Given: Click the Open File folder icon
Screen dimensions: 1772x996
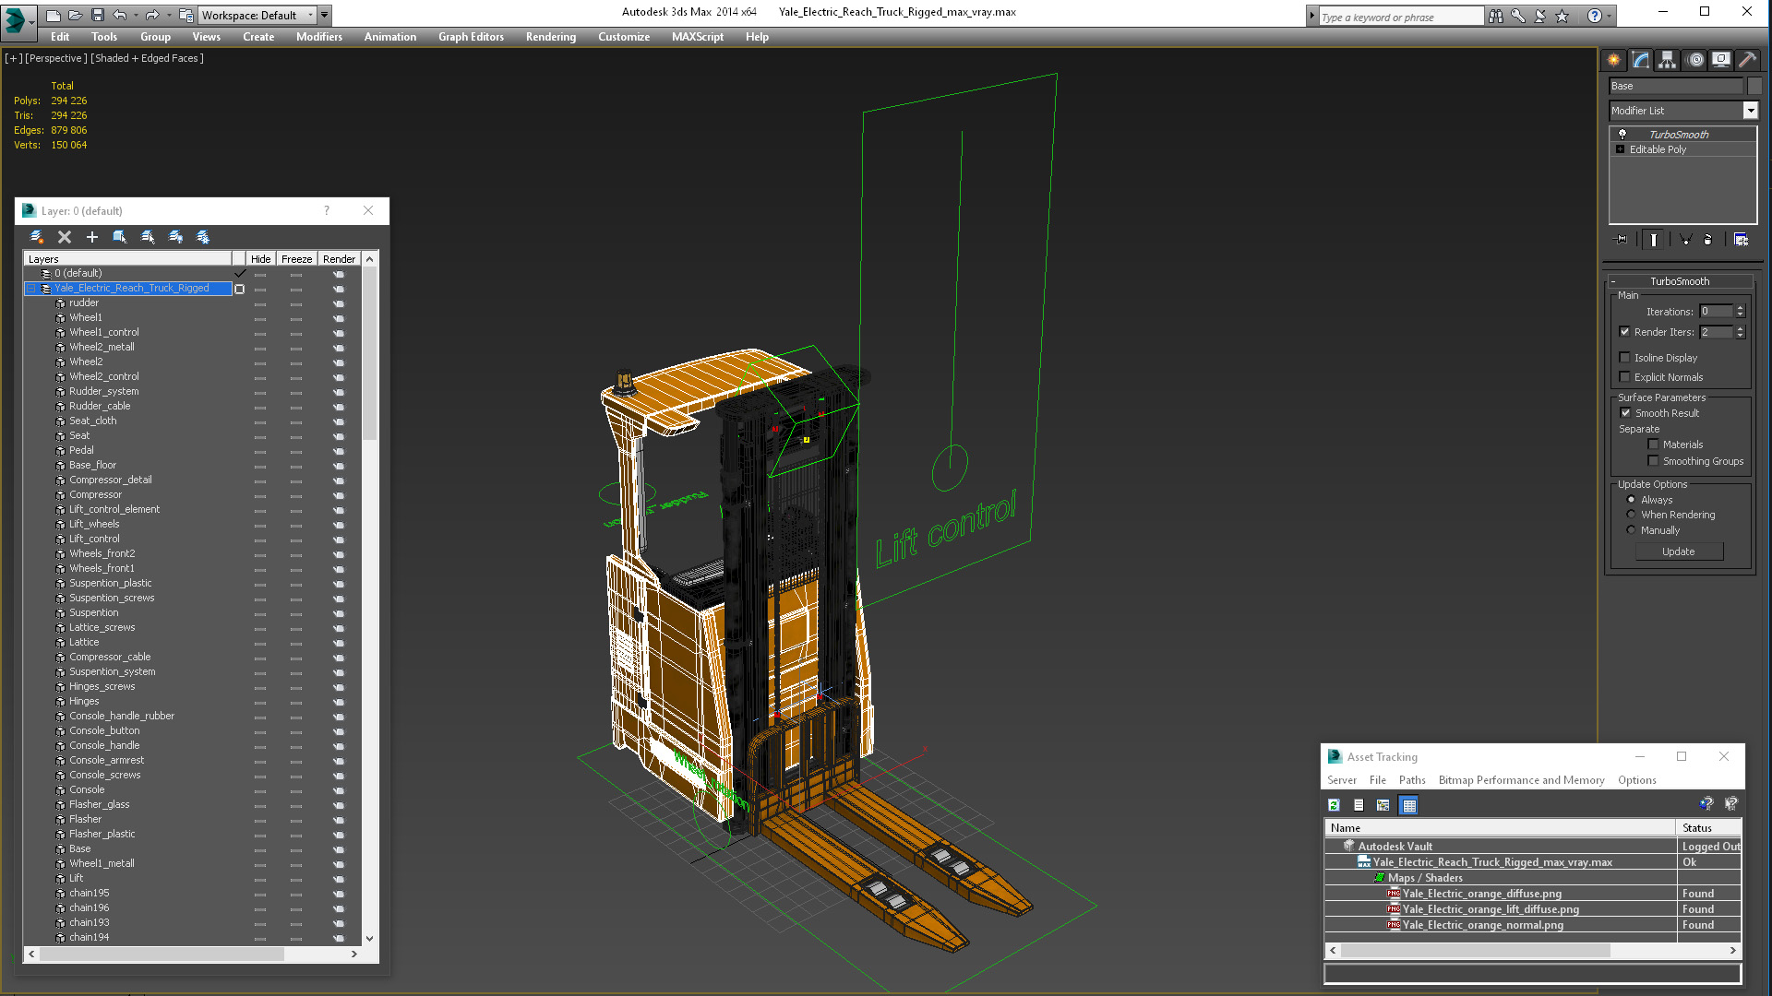Looking at the screenshot, I should (x=75, y=15).
